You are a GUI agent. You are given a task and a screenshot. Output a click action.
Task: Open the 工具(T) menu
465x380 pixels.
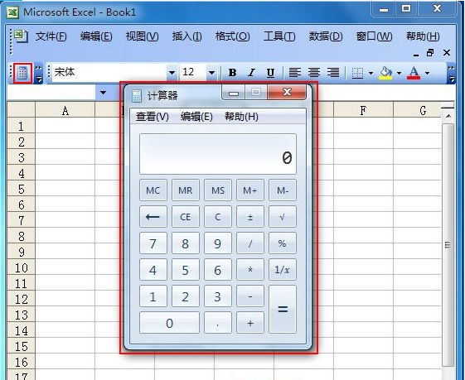coord(279,36)
